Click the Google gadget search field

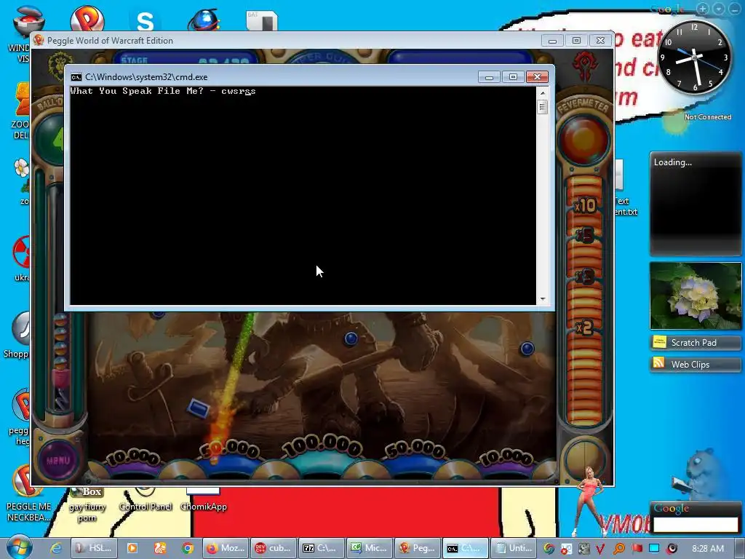(696, 524)
